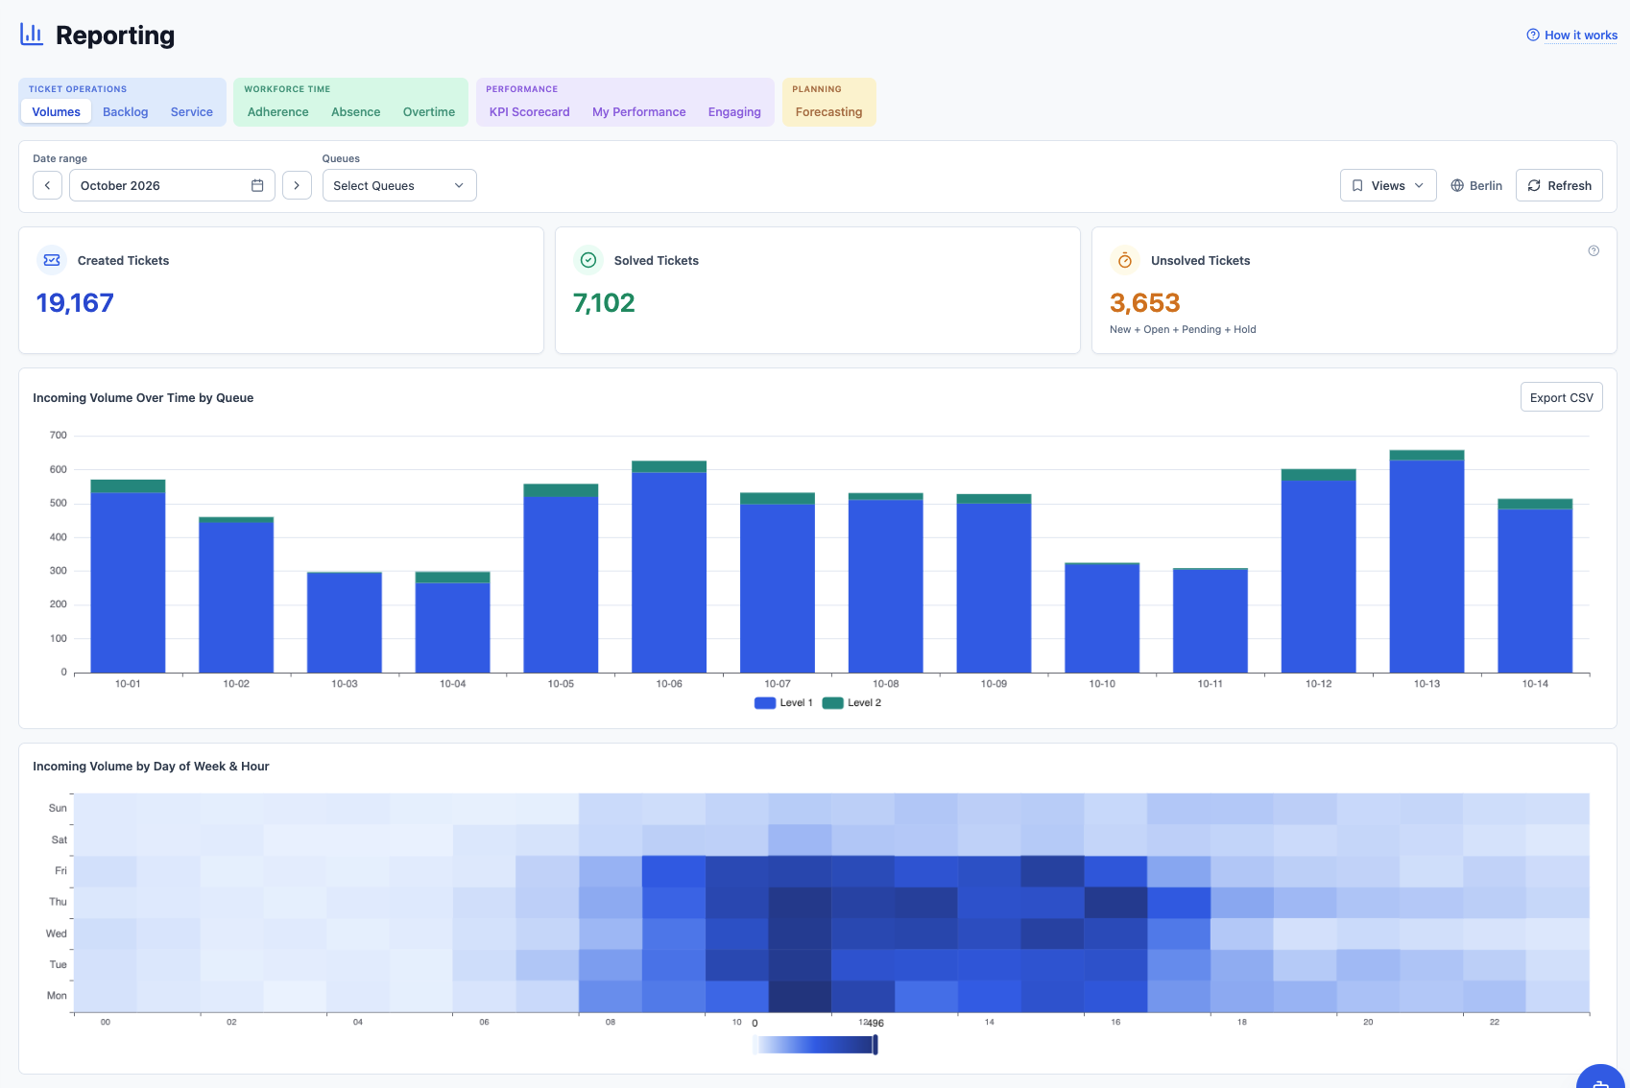1630x1088 pixels.
Task: Click the globe icon next to Berlin
Action: pyautogui.click(x=1457, y=185)
